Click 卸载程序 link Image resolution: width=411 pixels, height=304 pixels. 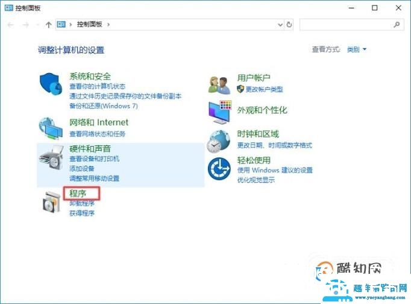tap(81, 203)
